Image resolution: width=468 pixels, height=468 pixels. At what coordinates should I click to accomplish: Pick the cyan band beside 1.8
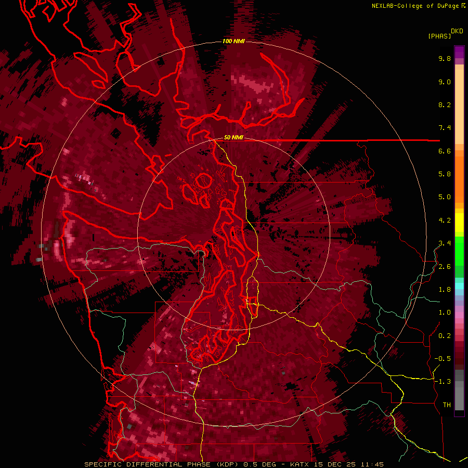tap(459, 286)
